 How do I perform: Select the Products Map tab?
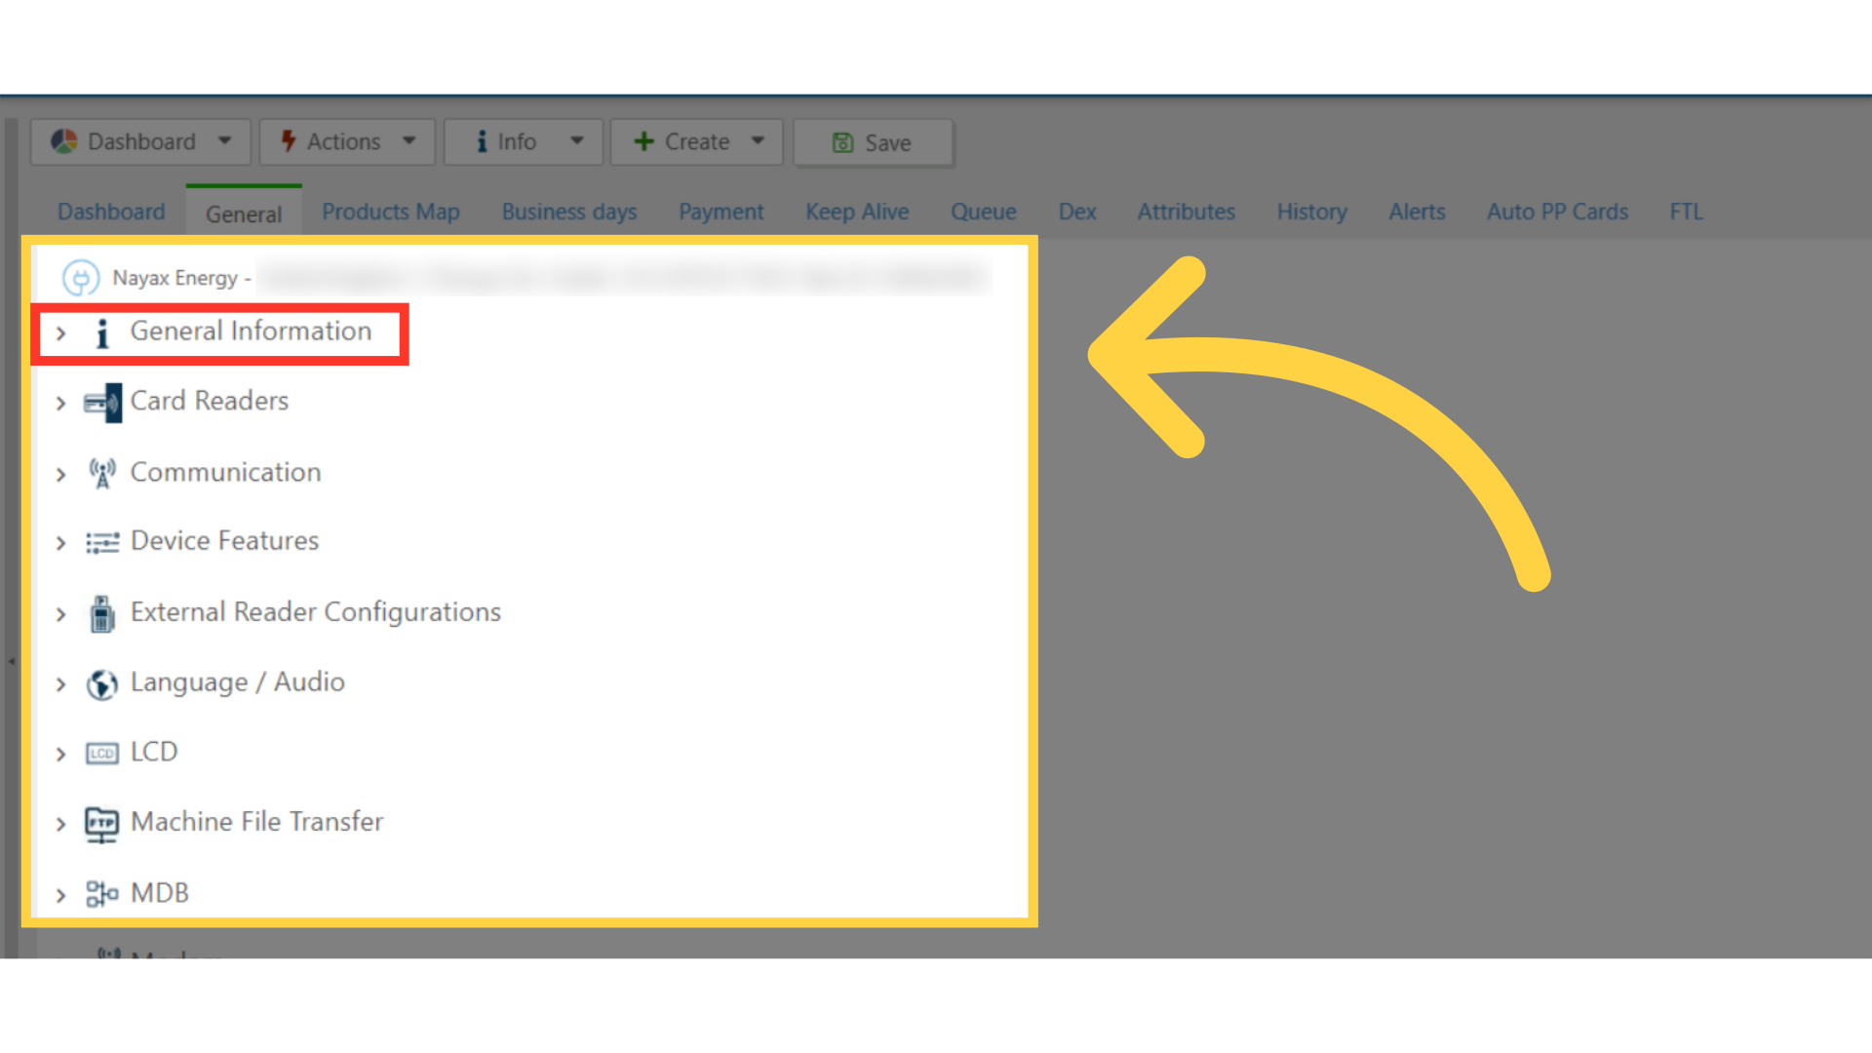[391, 211]
